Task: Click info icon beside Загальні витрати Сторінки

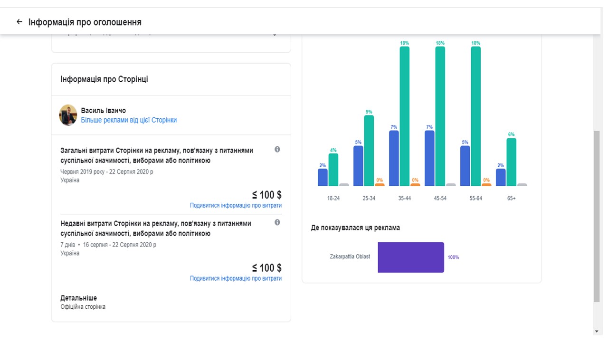Action: [277, 149]
